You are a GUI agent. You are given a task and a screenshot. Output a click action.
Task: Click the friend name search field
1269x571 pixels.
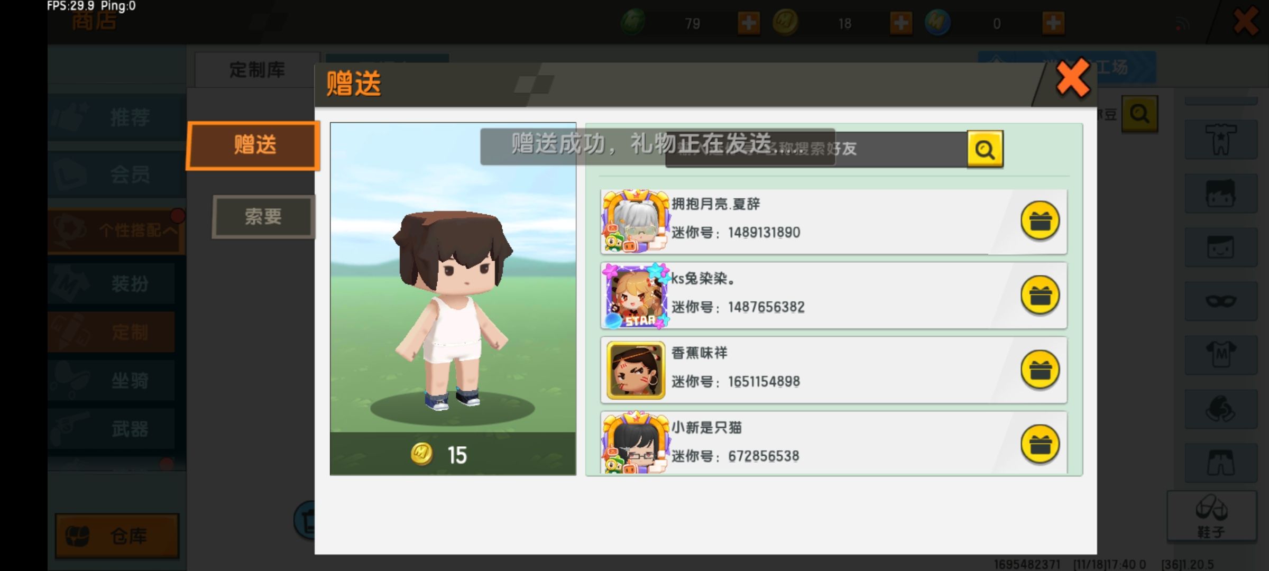(x=816, y=149)
